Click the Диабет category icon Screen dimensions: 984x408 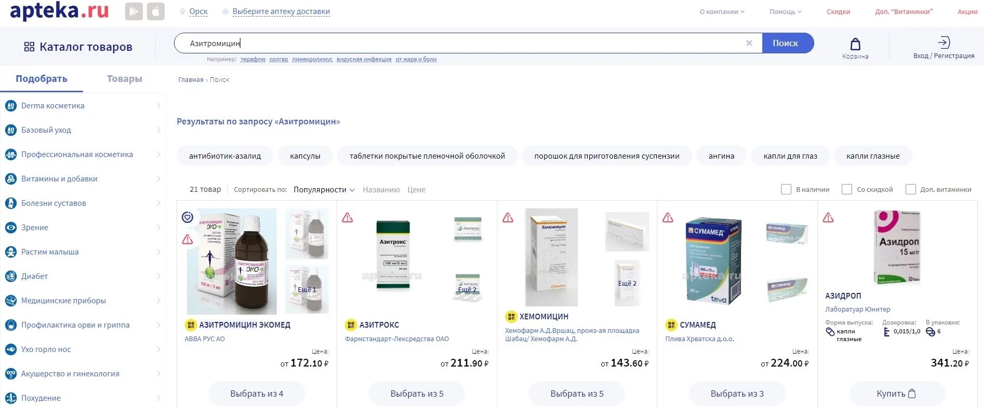pyautogui.click(x=11, y=276)
